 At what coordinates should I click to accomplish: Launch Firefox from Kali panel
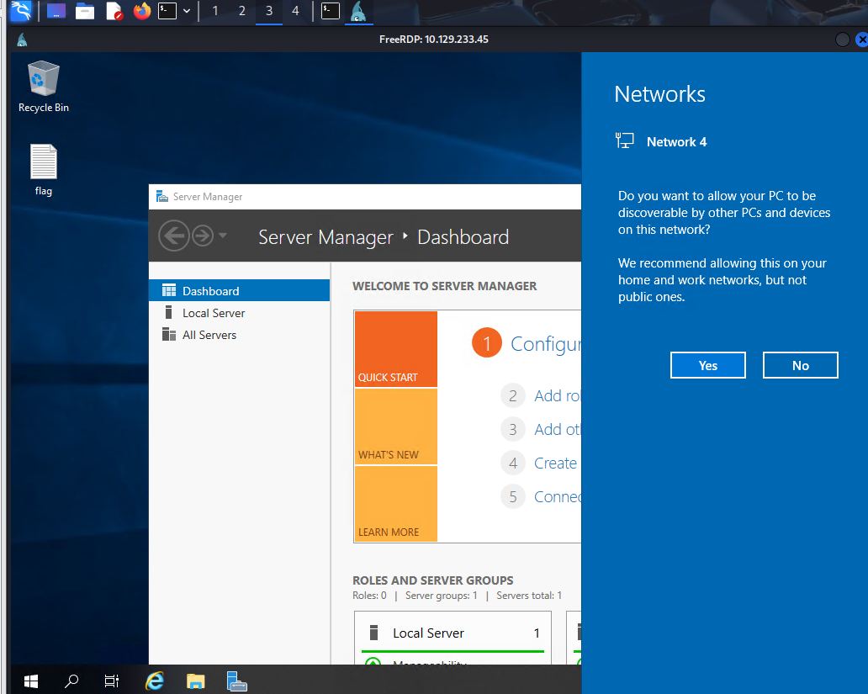(142, 11)
